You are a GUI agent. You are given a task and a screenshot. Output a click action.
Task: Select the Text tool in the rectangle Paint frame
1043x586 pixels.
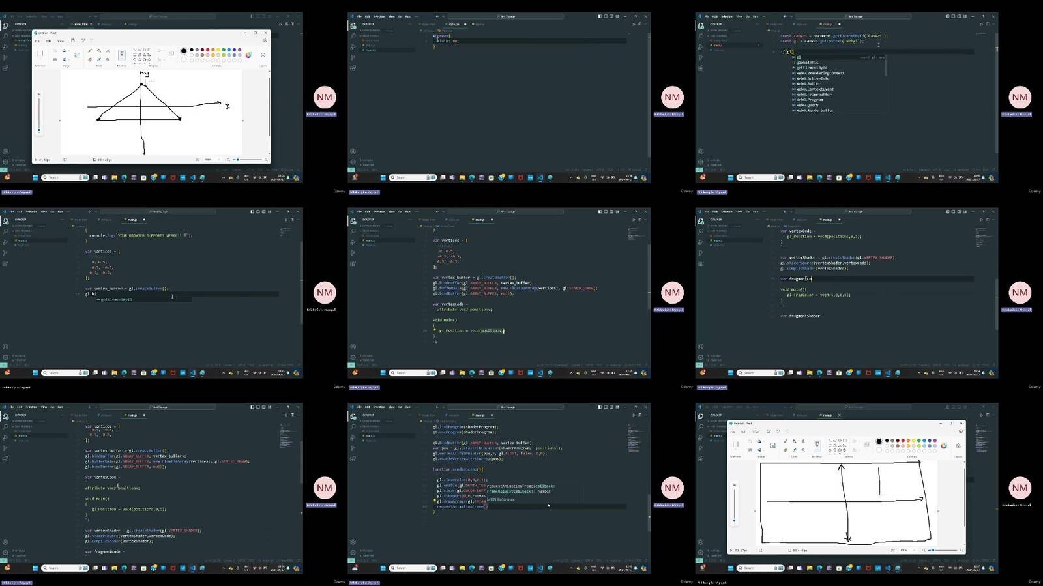pos(803,441)
